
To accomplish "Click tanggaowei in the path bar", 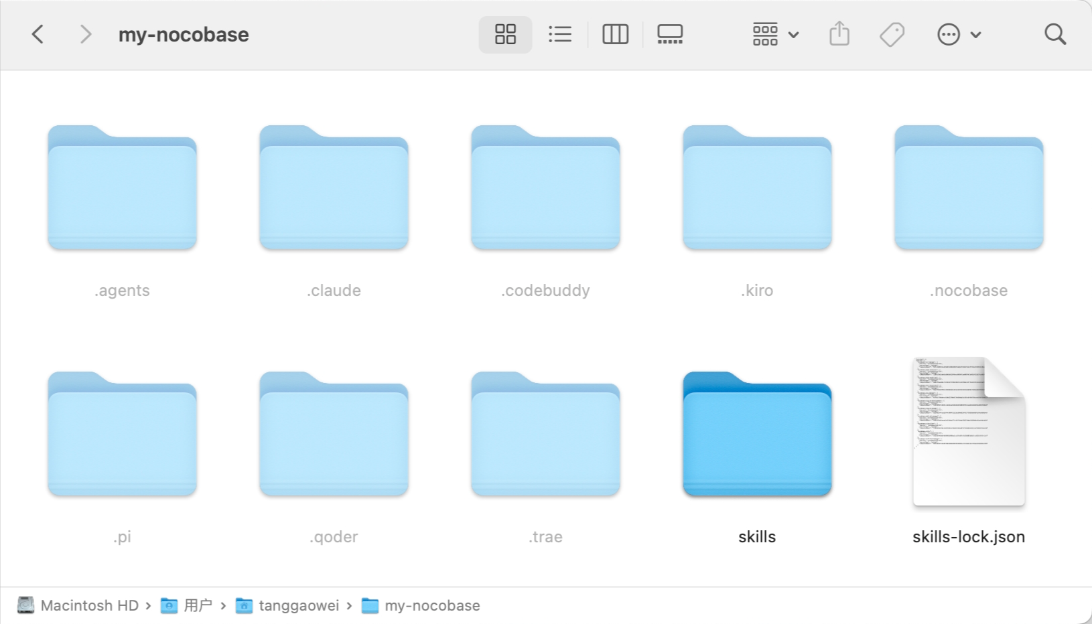I will pos(298,606).
